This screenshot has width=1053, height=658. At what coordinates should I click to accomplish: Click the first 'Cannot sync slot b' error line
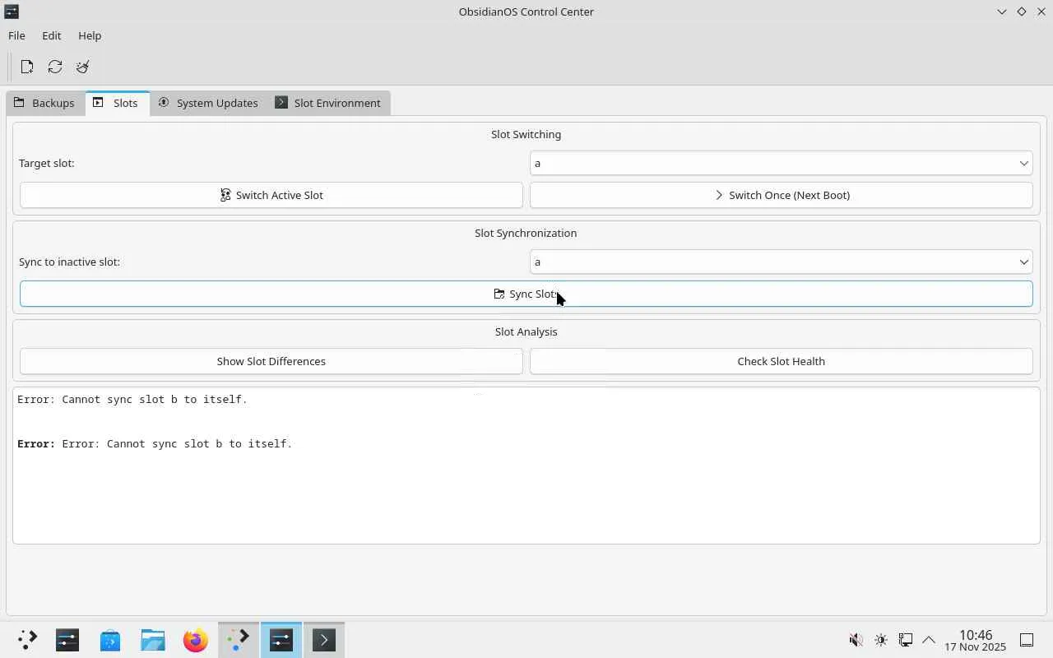click(132, 399)
